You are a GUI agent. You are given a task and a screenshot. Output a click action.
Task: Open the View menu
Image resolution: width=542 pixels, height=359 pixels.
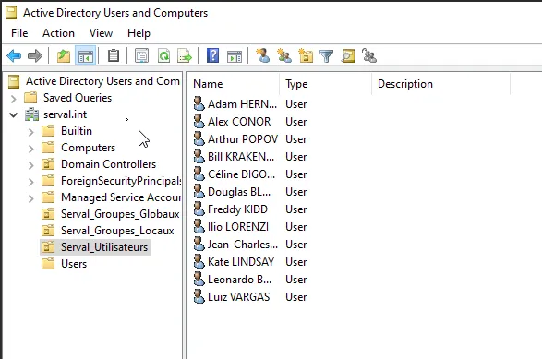click(x=101, y=33)
